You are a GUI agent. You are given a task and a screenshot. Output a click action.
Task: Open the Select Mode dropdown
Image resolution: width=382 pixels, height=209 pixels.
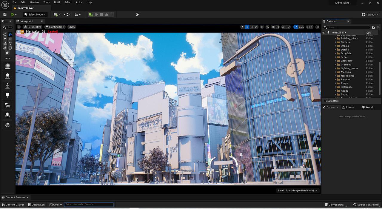35,14
